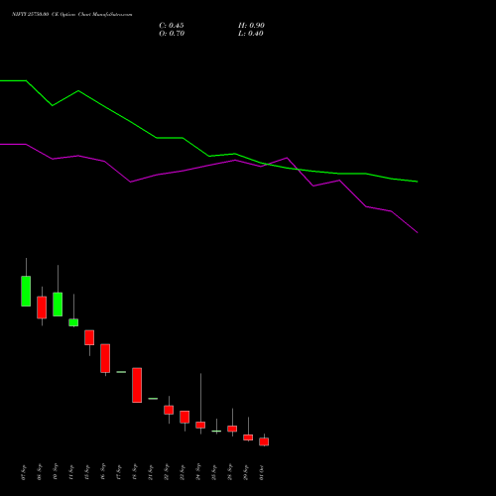This screenshot has width=496, height=496.
Task: Select the 07 Sep date label
Action: coord(24,472)
